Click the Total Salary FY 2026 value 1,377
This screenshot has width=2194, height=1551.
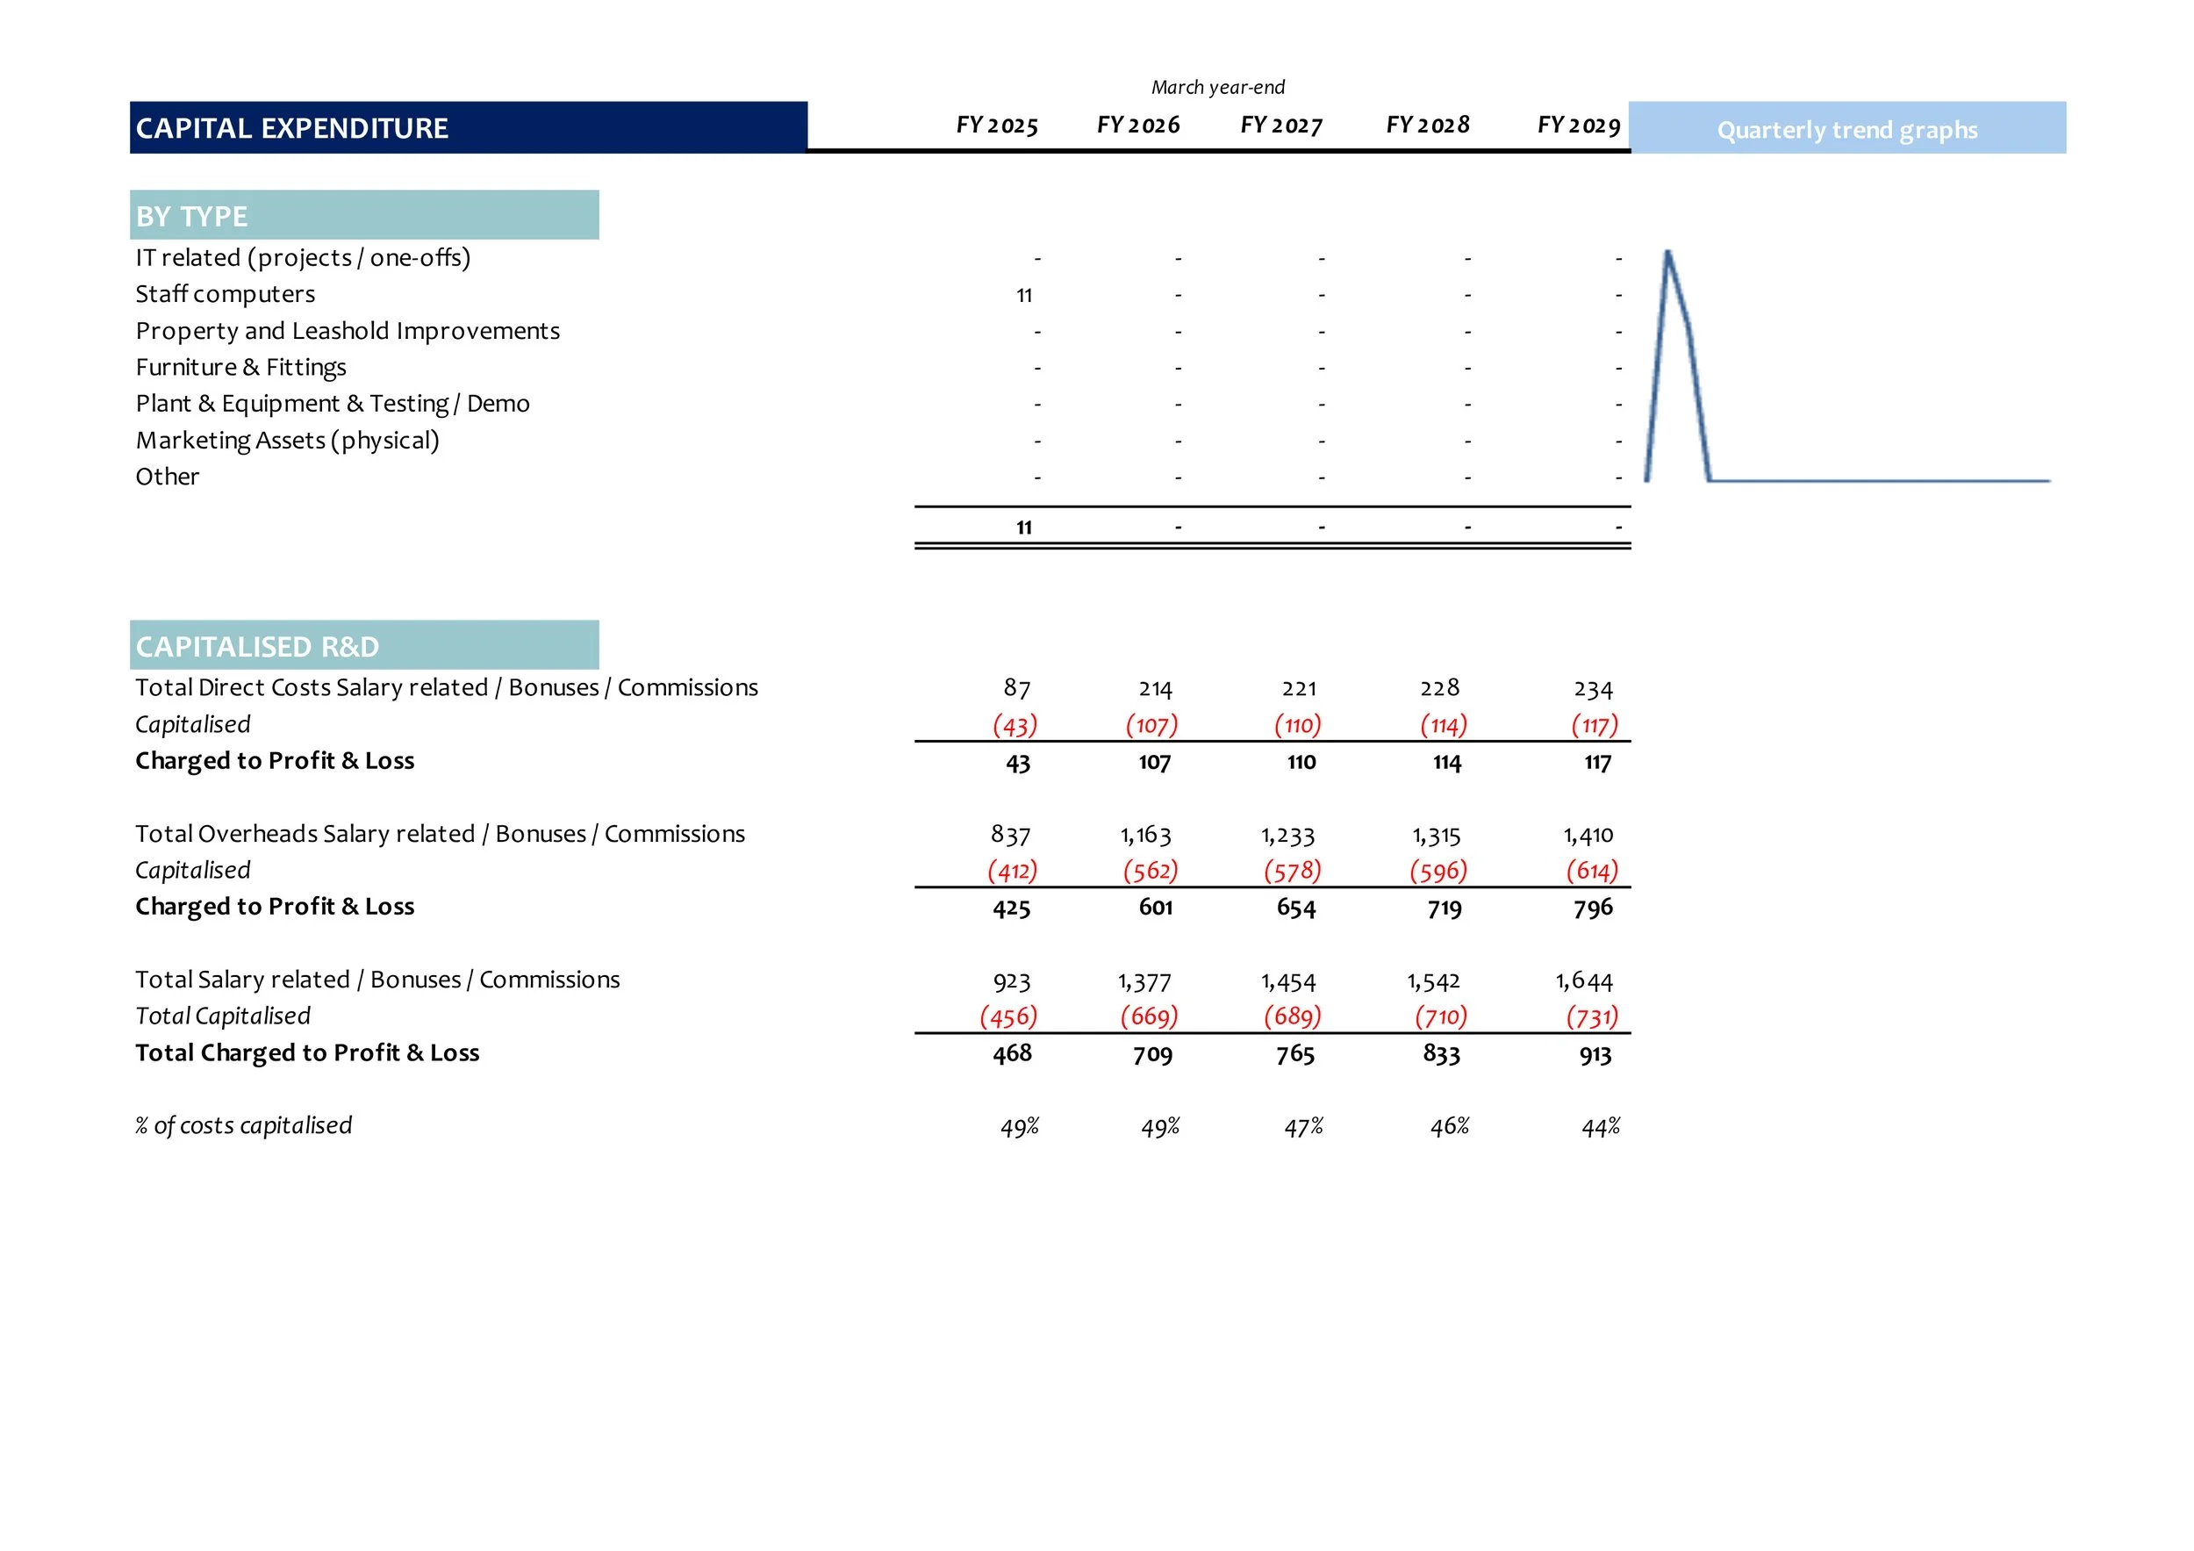point(1144,981)
